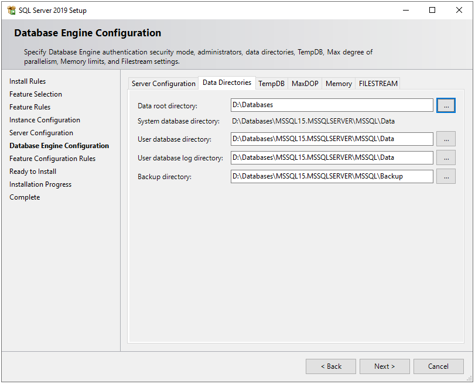The height and width of the screenshot is (384, 475).
Task: Browse for the user database directory
Action: pyautogui.click(x=446, y=139)
